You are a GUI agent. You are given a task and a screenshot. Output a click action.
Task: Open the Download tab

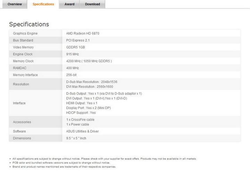(92, 4)
